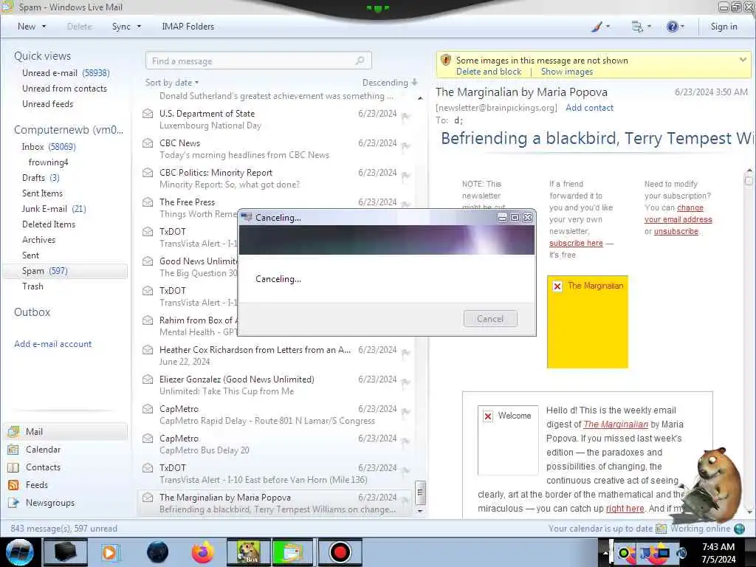Click the unsubscribe link
Image resolution: width=756 pixels, height=567 pixels.
(676, 231)
